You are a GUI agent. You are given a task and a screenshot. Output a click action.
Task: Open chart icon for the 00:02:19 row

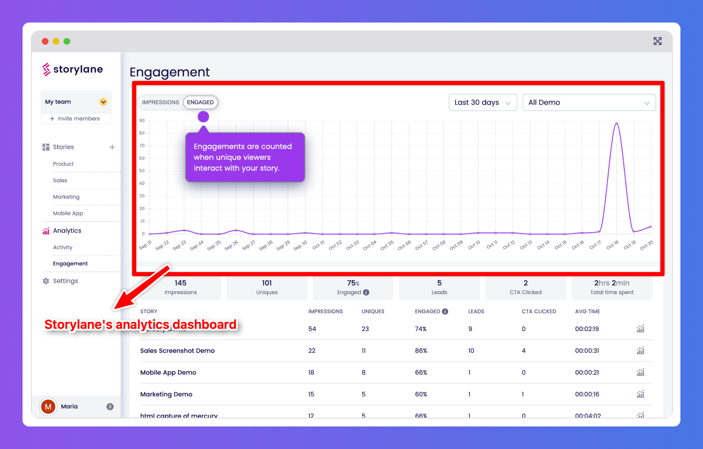pyautogui.click(x=640, y=329)
